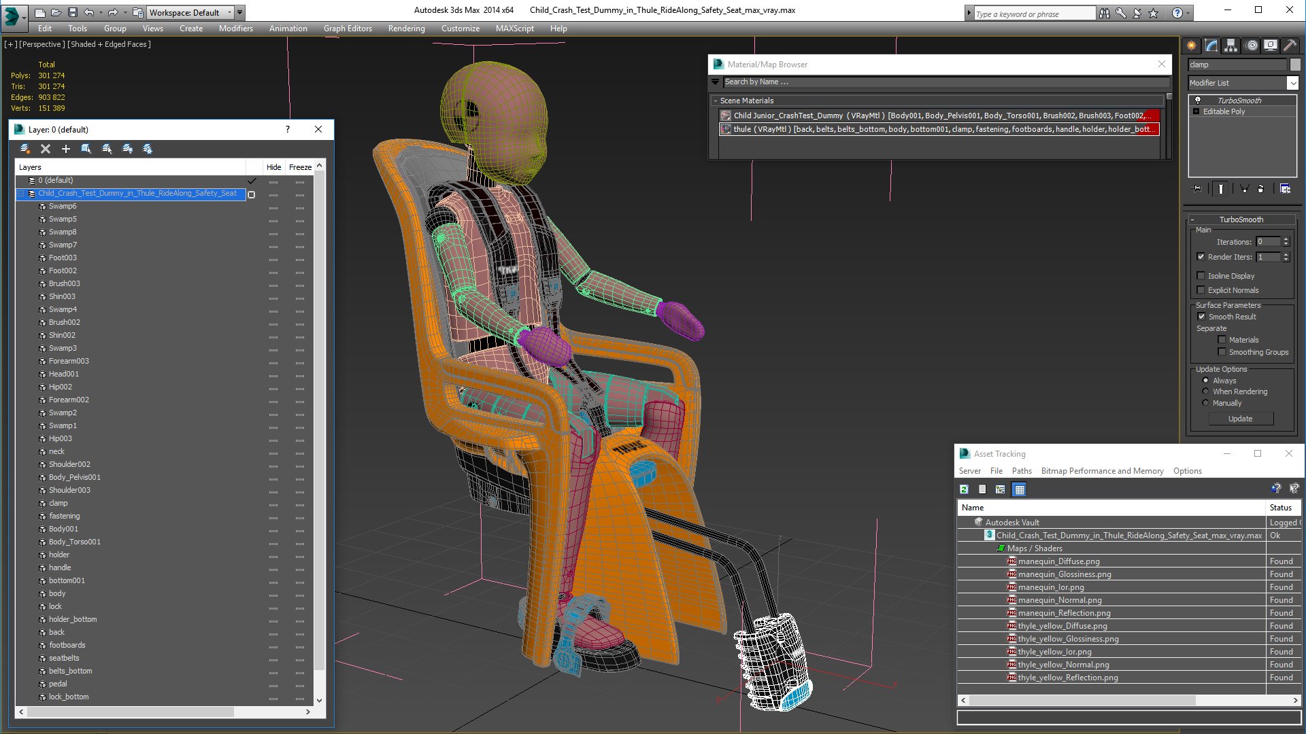Image resolution: width=1306 pixels, height=734 pixels.
Task: Open the Display panel tab
Action: coord(1271,46)
